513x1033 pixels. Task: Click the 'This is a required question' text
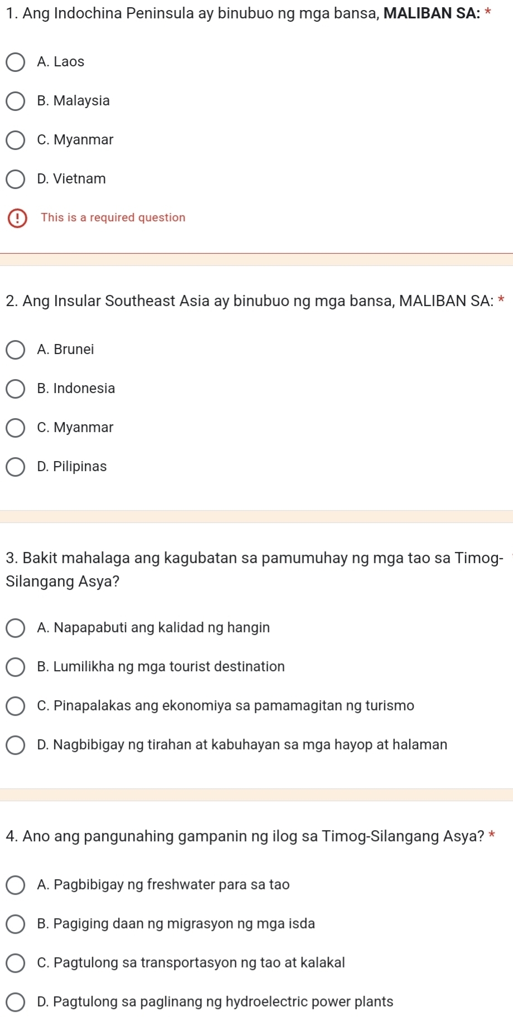click(113, 217)
